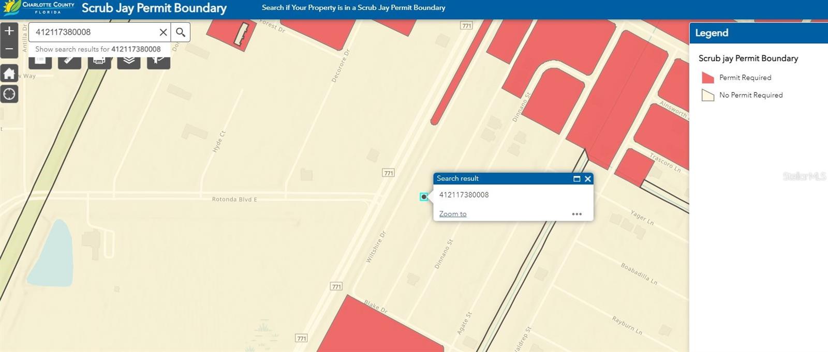Click the 'Blake Dr' street label
Viewport: 828px width, 352px height.
[x=376, y=307]
